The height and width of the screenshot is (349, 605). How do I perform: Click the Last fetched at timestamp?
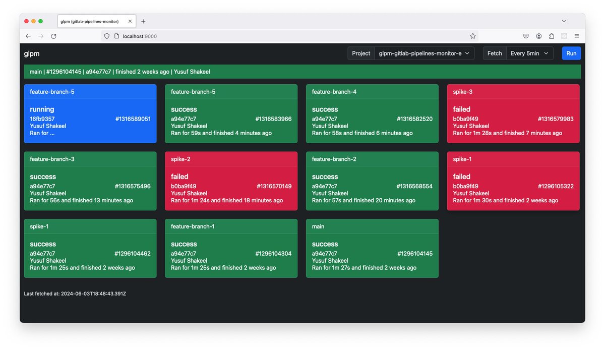pos(75,294)
